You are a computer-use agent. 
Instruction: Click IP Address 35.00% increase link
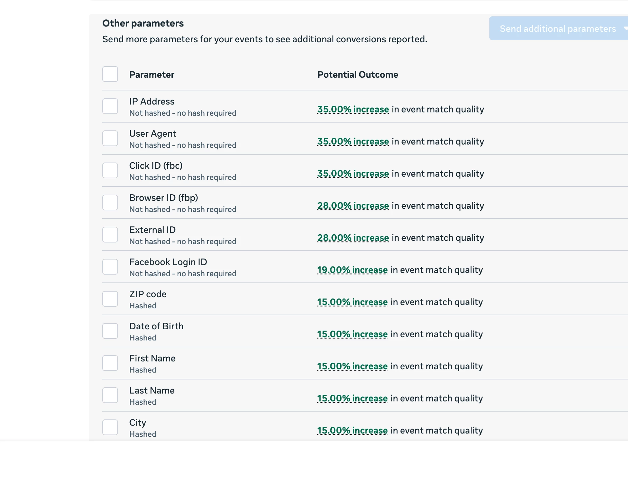click(353, 109)
